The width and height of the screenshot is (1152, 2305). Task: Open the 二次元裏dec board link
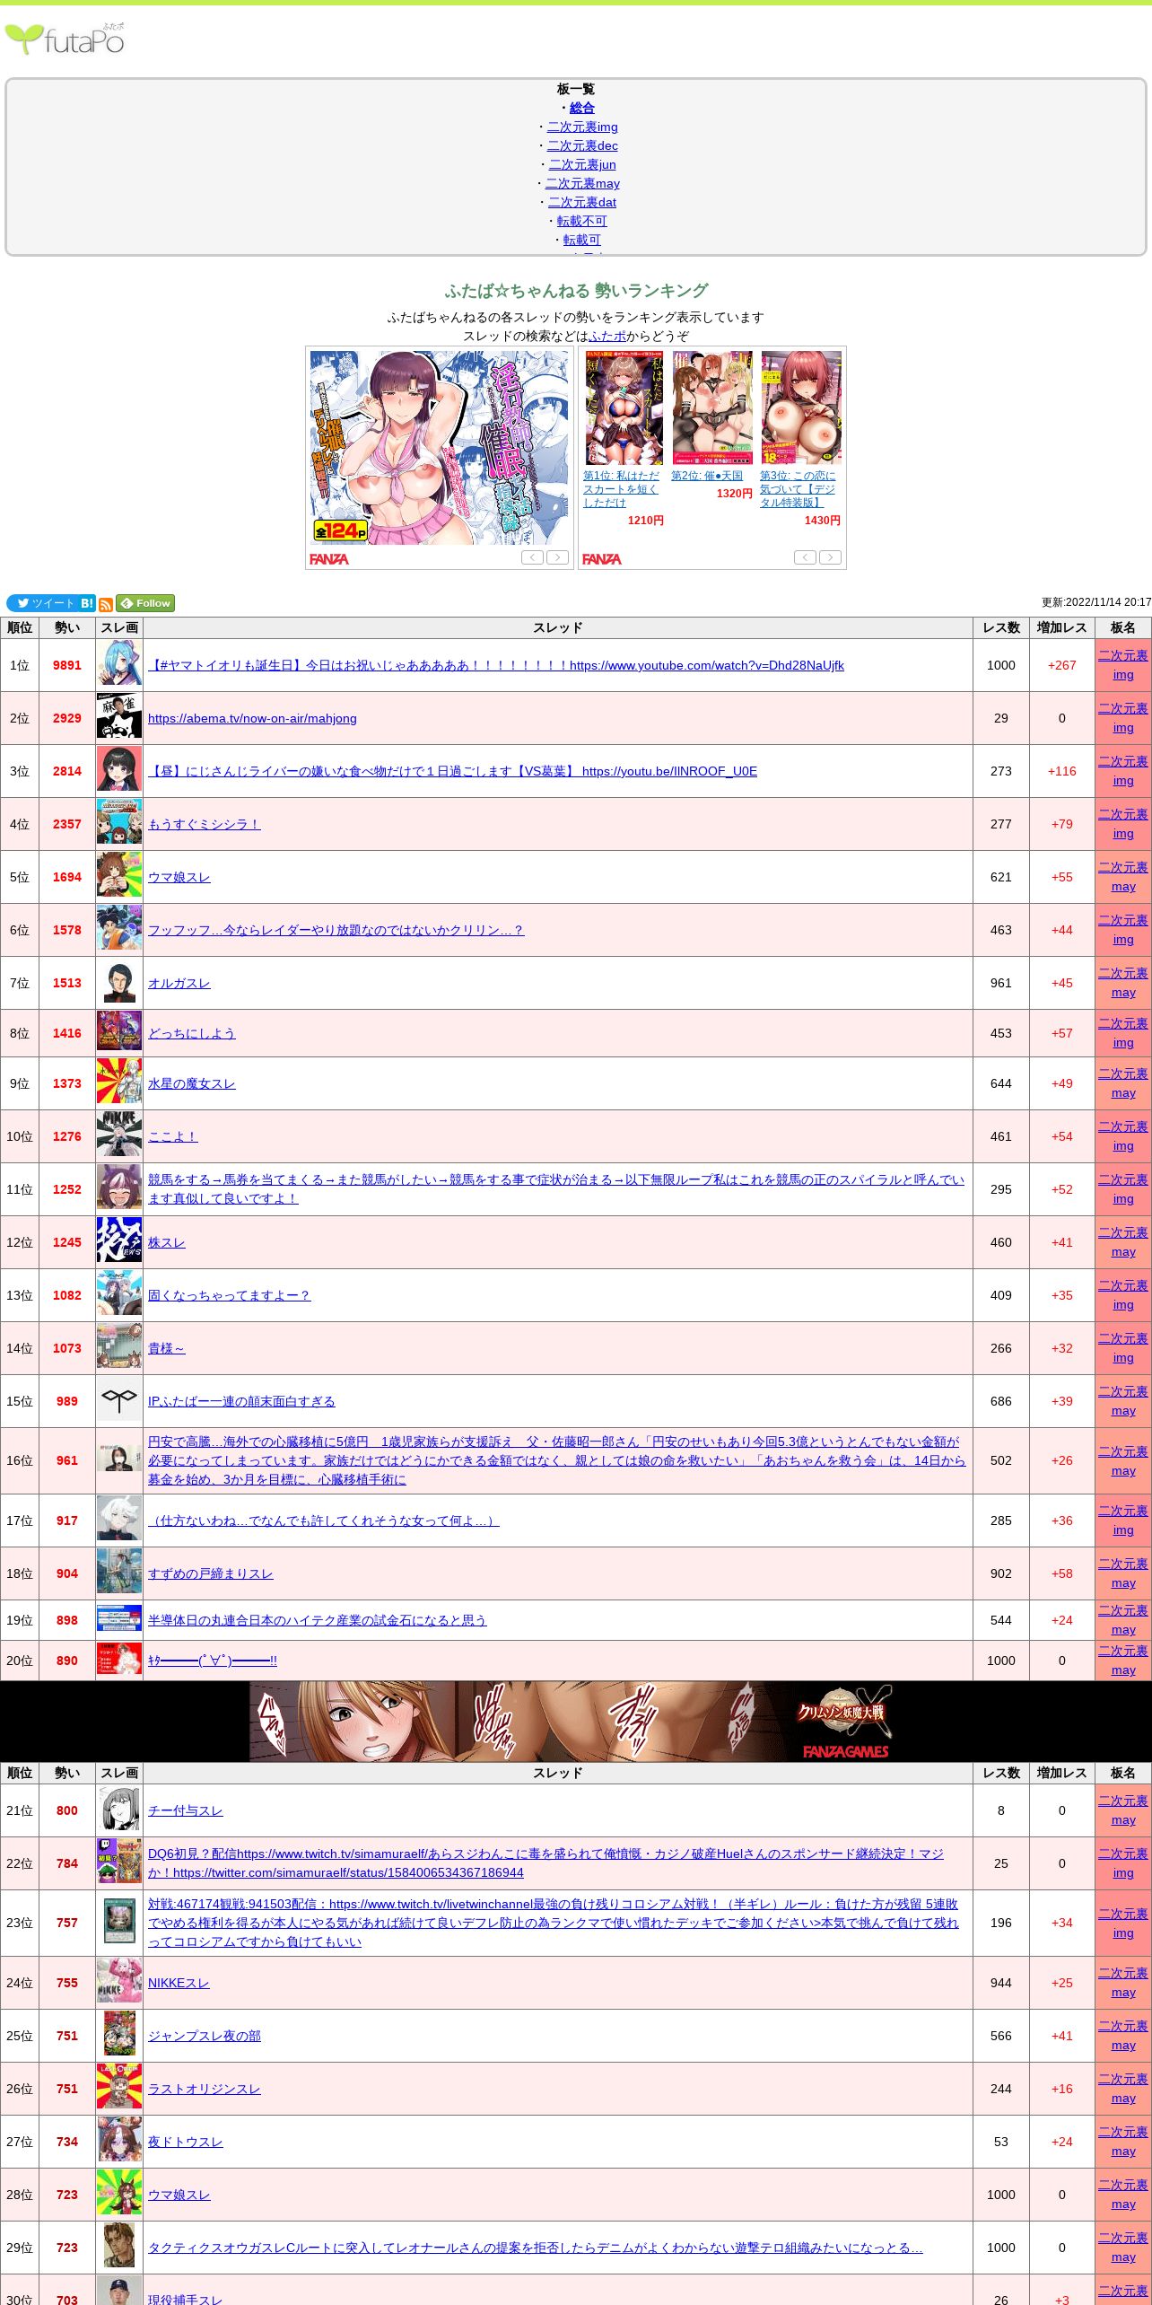[x=582, y=145]
